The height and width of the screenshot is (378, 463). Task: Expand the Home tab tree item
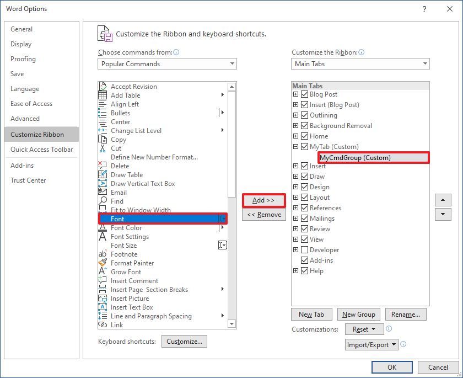pyautogui.click(x=295, y=136)
